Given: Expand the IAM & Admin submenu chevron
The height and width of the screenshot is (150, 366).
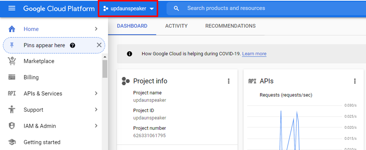Looking at the screenshot, I should click(x=96, y=126).
